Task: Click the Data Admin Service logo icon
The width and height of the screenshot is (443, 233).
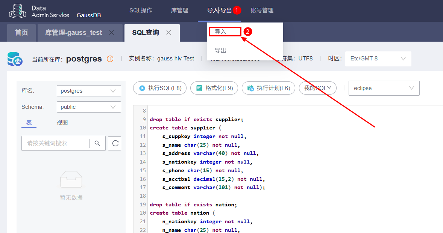Action: 18,11
